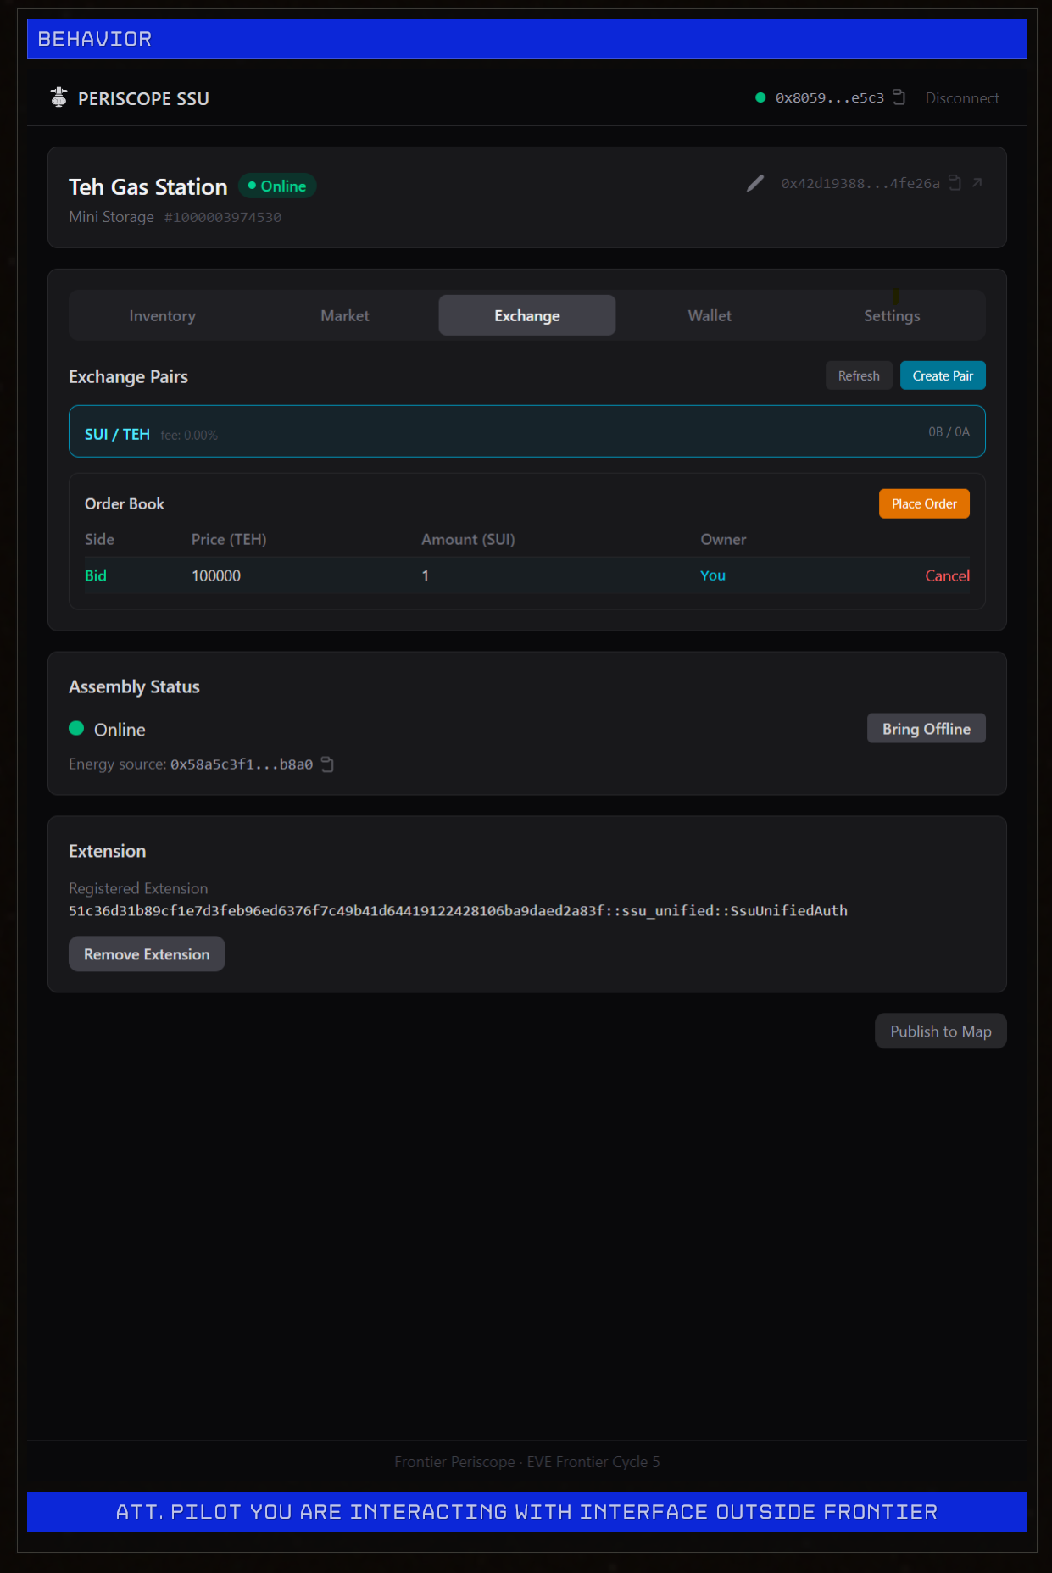
Task: Click the Frontier Periscope footer text
Action: click(527, 1462)
